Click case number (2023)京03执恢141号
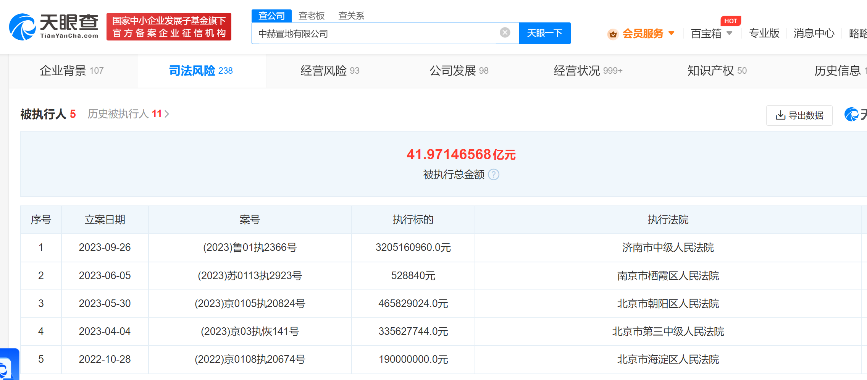 tap(250, 331)
